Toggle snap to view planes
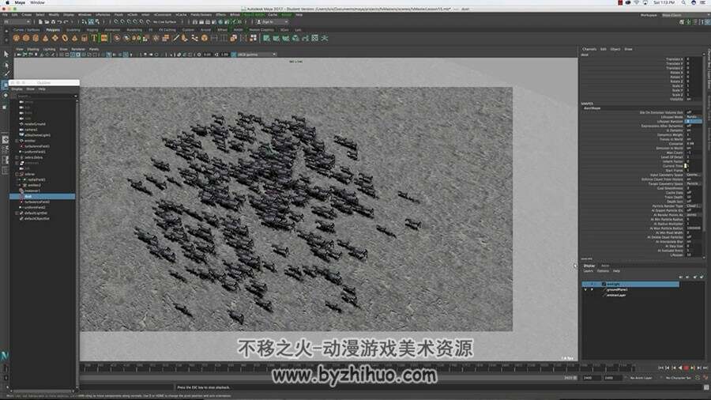The image size is (711, 400). click(142, 21)
